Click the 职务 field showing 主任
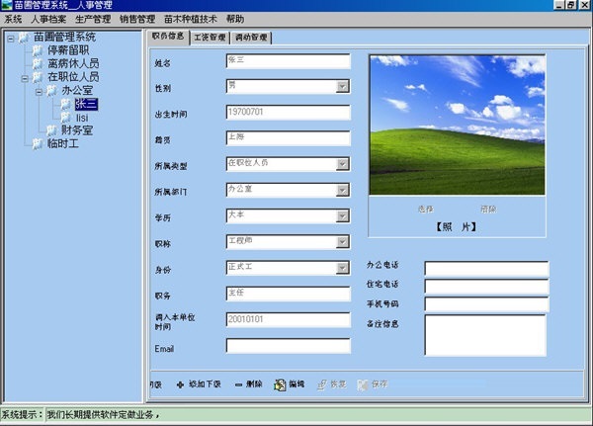Viewport: 593px width, 426px height. click(289, 294)
